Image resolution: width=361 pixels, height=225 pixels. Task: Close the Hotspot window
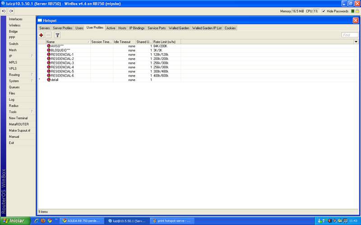(356, 20)
